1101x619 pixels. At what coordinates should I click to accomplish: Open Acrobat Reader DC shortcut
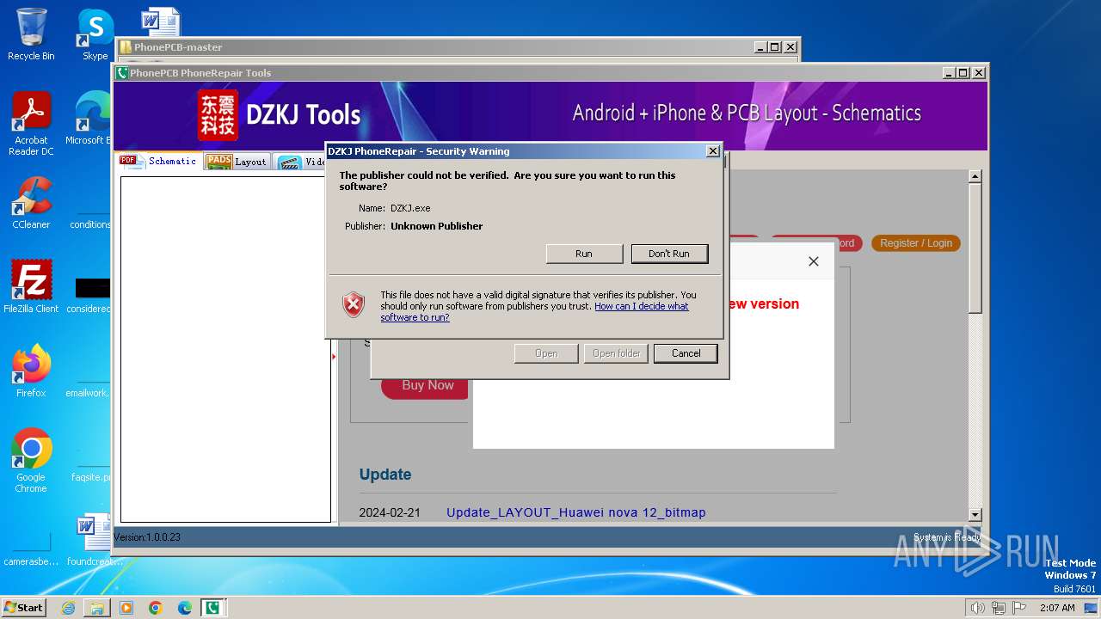(x=31, y=124)
